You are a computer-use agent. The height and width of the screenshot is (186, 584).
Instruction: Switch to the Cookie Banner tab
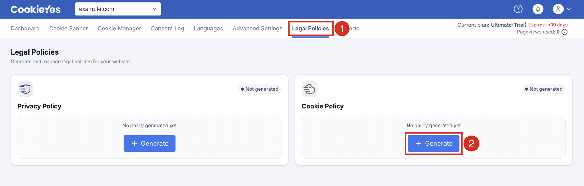[x=68, y=28]
